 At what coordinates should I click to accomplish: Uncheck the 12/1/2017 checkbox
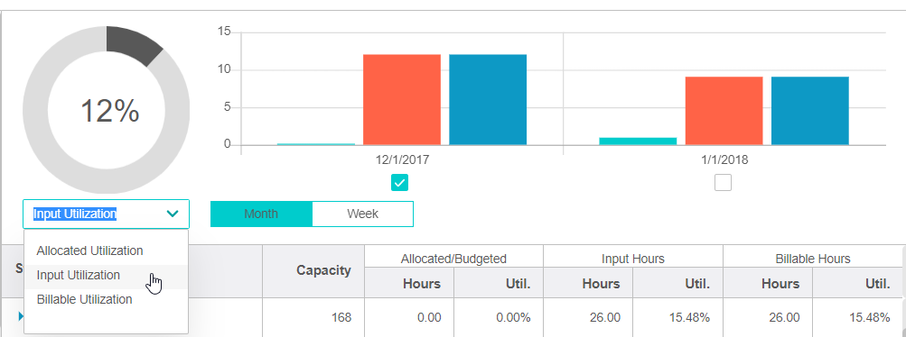[400, 183]
